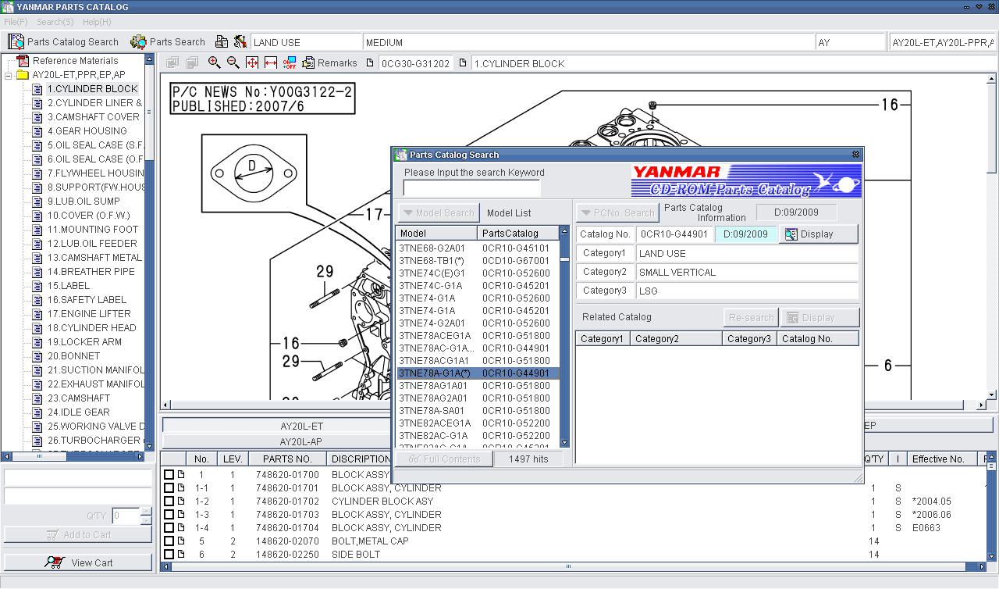The image size is (999, 589).
Task: Select the Zoom In magnifier tool
Action: click(215, 62)
